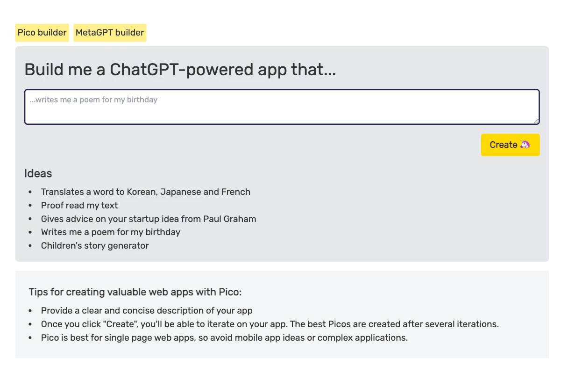This screenshot has width=568, height=379.
Task: Select the Korean, Japanese and French translation idea
Action: pyautogui.click(x=146, y=192)
